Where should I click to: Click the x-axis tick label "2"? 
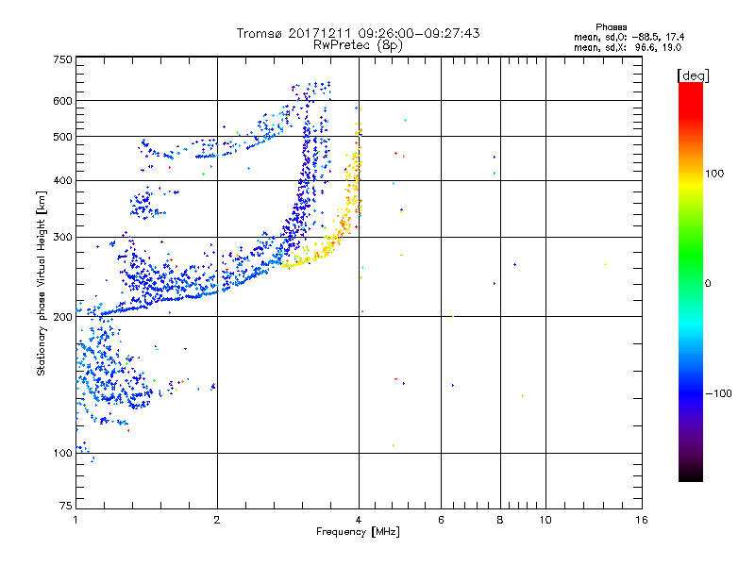[217, 520]
